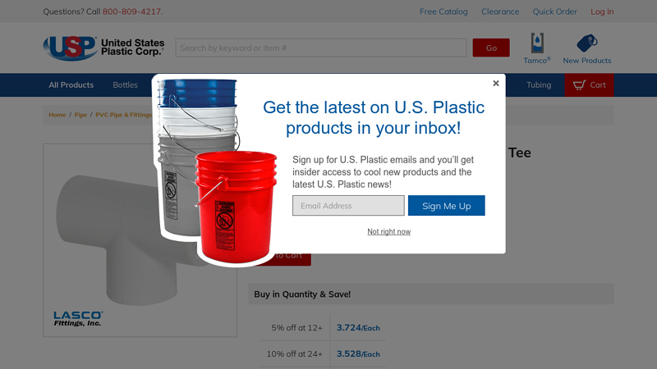Screen dimensions: 657x369
Task: Click the shopping cart icon
Action: tap(579, 85)
